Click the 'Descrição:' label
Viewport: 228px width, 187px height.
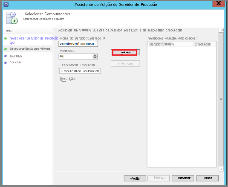68,79
